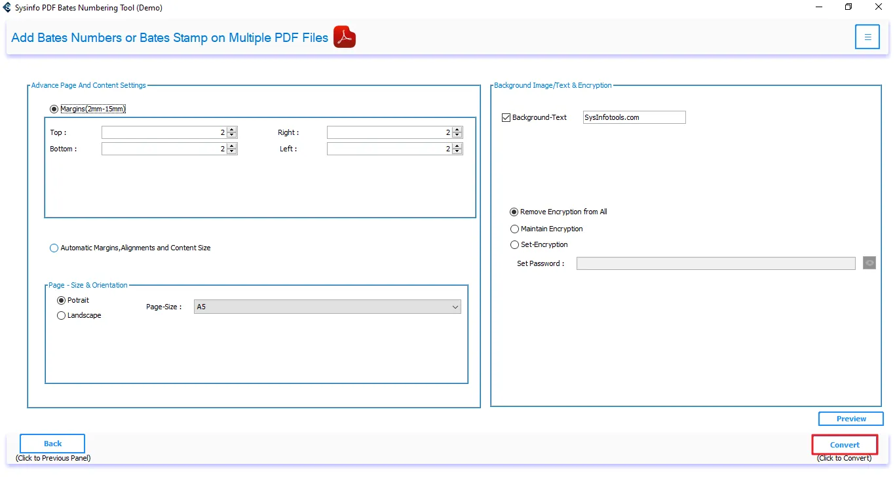Image resolution: width=895 pixels, height=477 pixels.
Task: Click the Back button
Action: coord(52,444)
